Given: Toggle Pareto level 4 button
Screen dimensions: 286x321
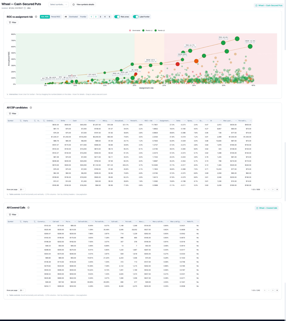Looking at the screenshot, I should [105, 17].
